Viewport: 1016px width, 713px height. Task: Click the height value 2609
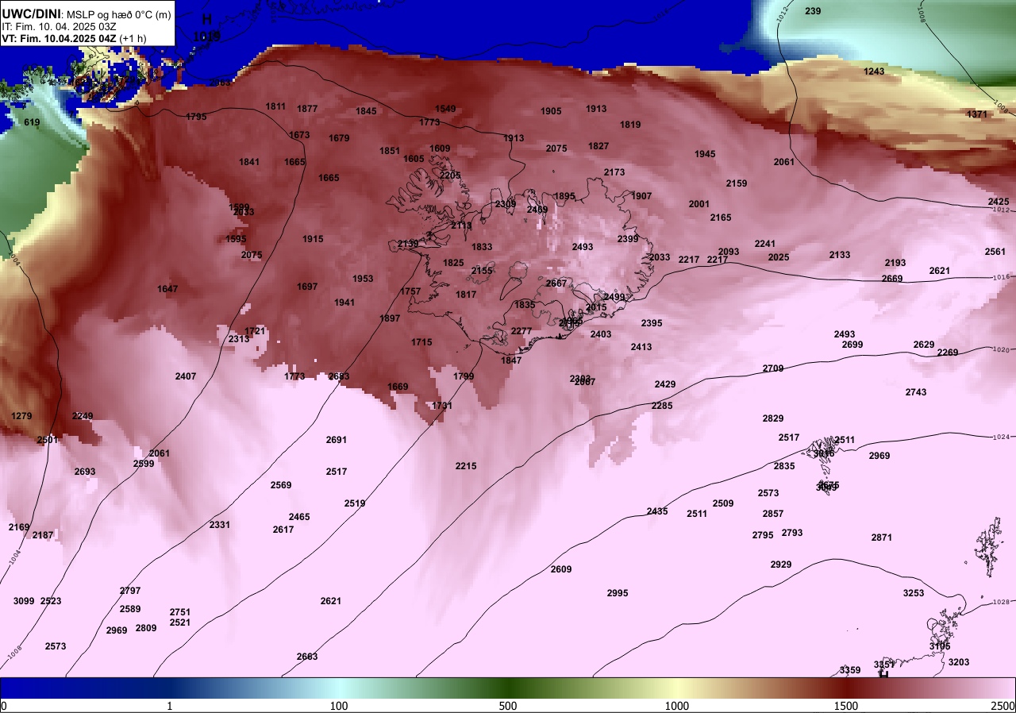point(561,569)
